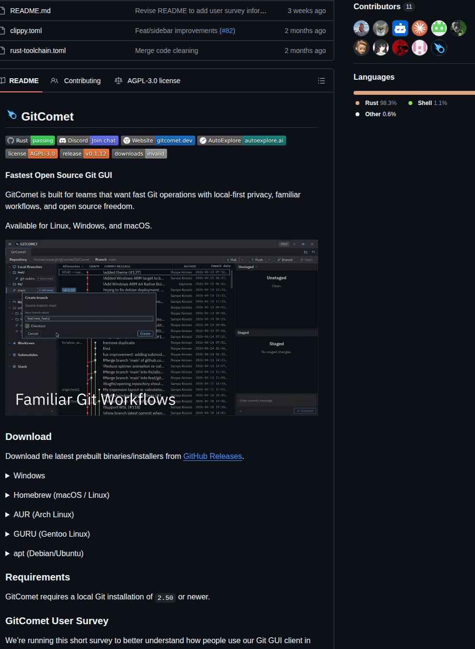The width and height of the screenshot is (475, 649).
Task: Open the bearded memoji contributor avatar
Action: [x=361, y=48]
